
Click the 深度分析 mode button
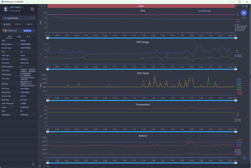click(18, 24)
